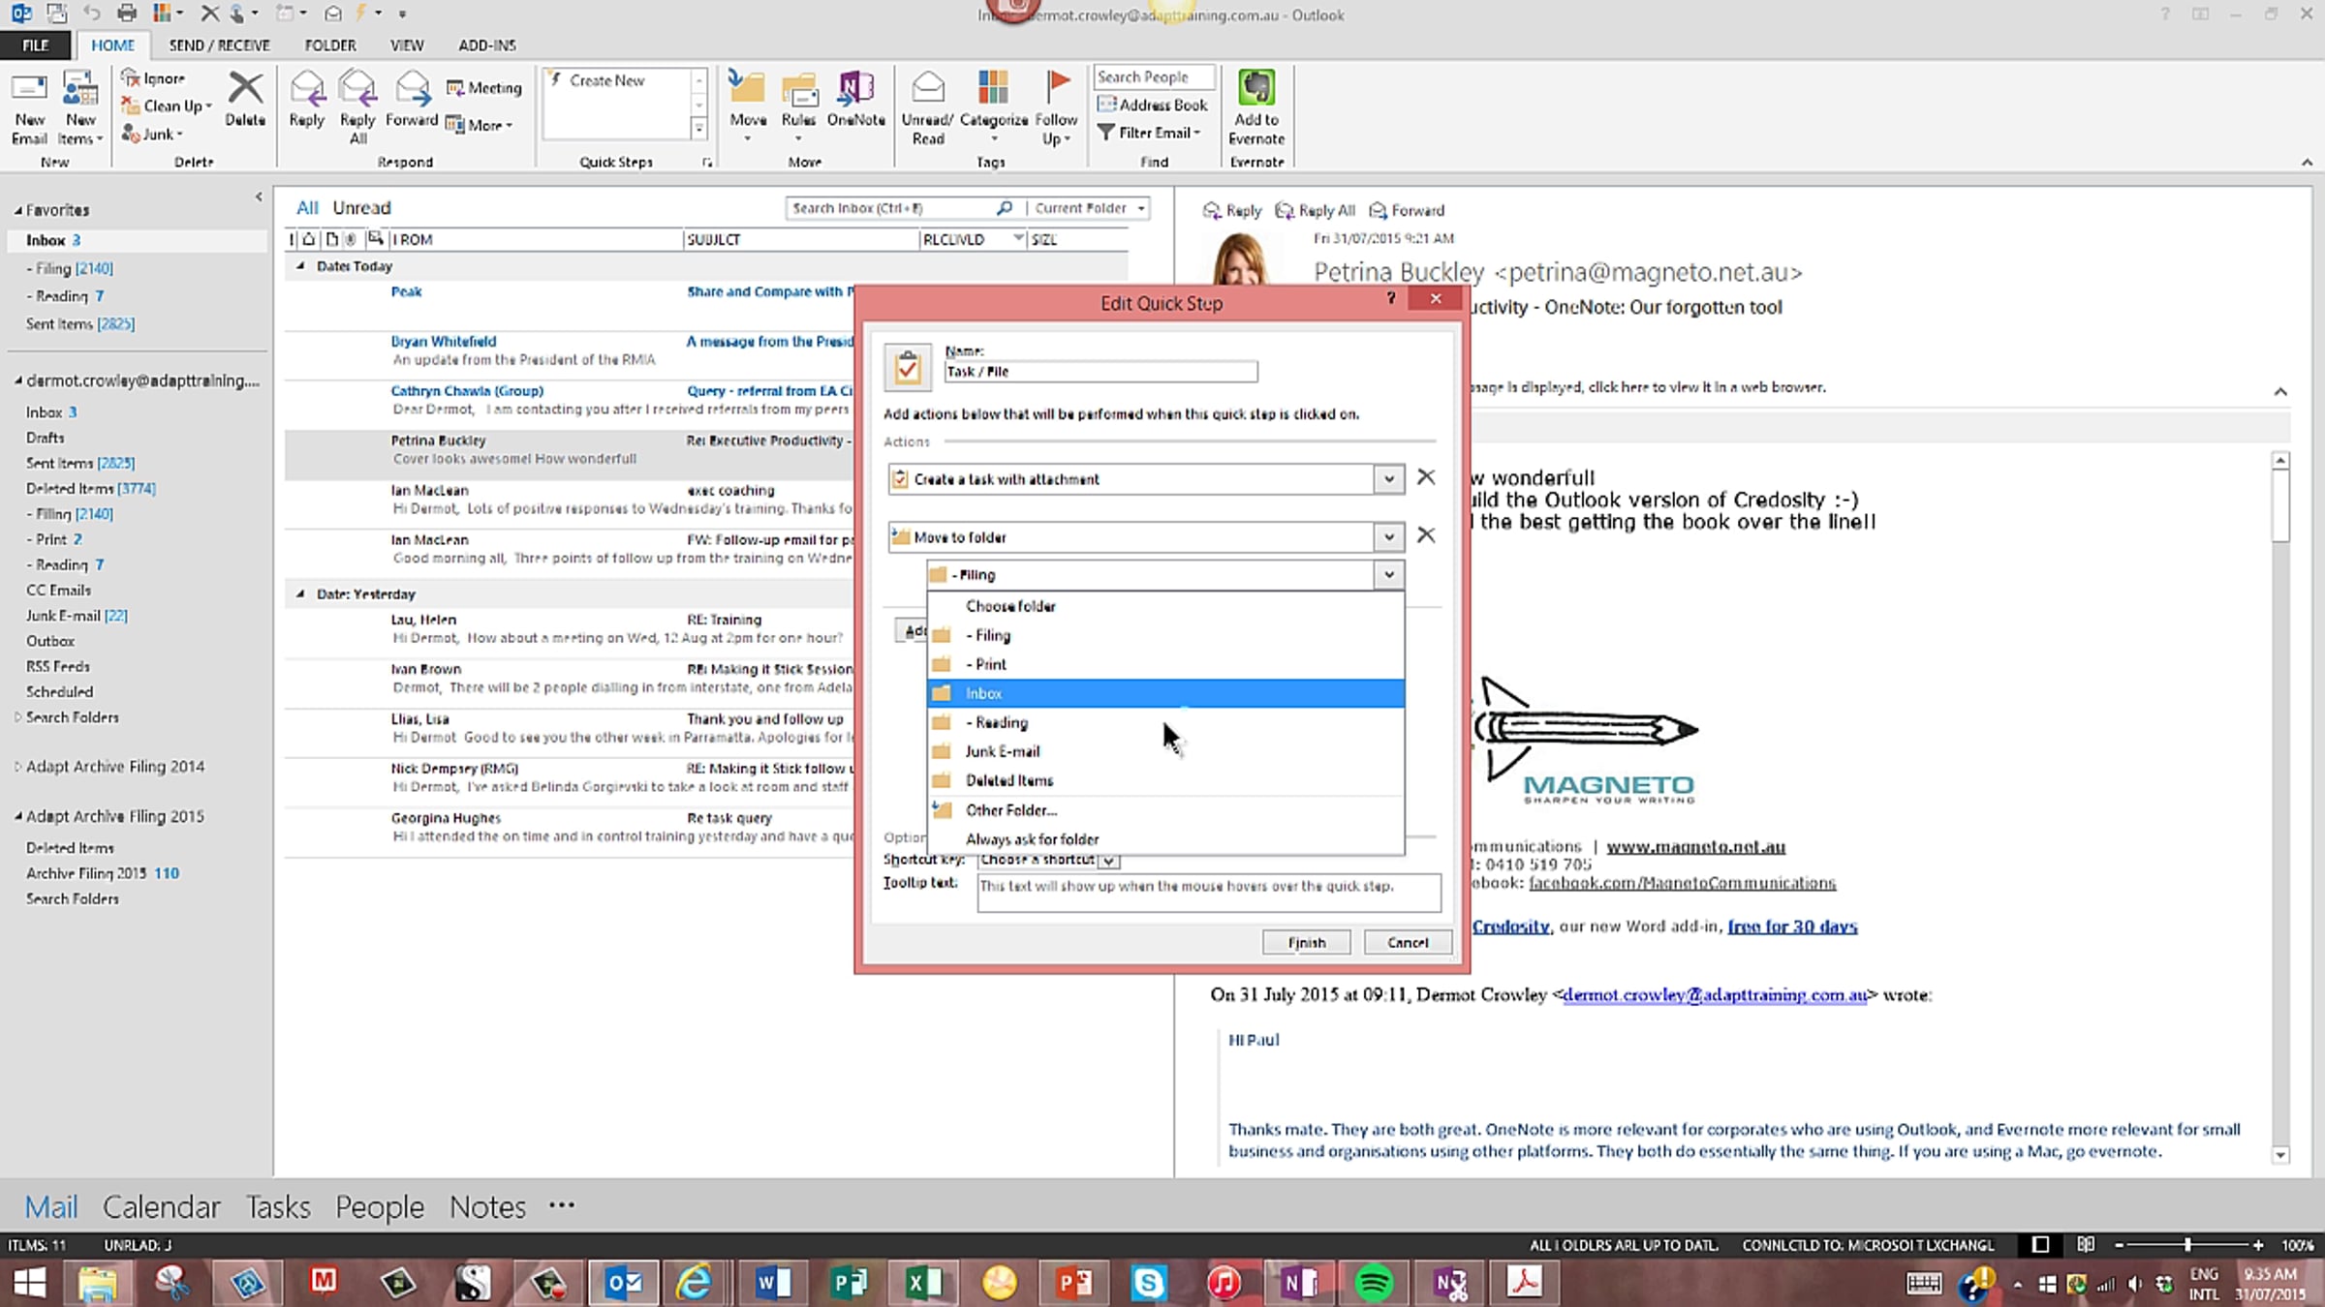
Task: Click the Finish button
Action: coord(1306,942)
